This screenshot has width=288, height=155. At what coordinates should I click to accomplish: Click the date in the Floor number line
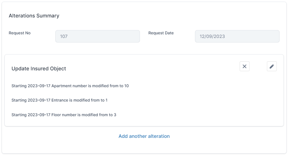pyautogui.click(x=39, y=115)
